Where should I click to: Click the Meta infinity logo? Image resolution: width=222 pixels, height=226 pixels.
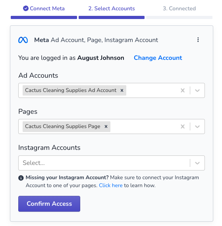[x=23, y=40]
